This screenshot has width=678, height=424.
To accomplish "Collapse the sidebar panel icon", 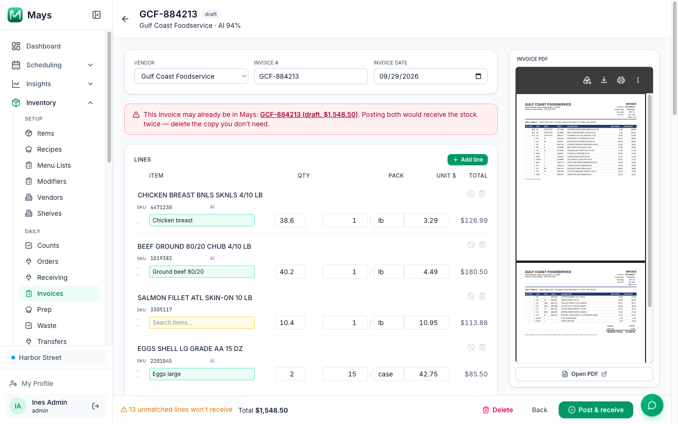I will tap(97, 15).
